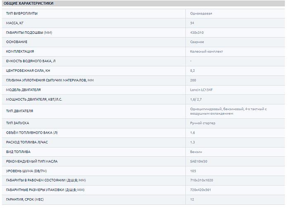
Task: Select the Колесный комплект value
Action: [206, 52]
